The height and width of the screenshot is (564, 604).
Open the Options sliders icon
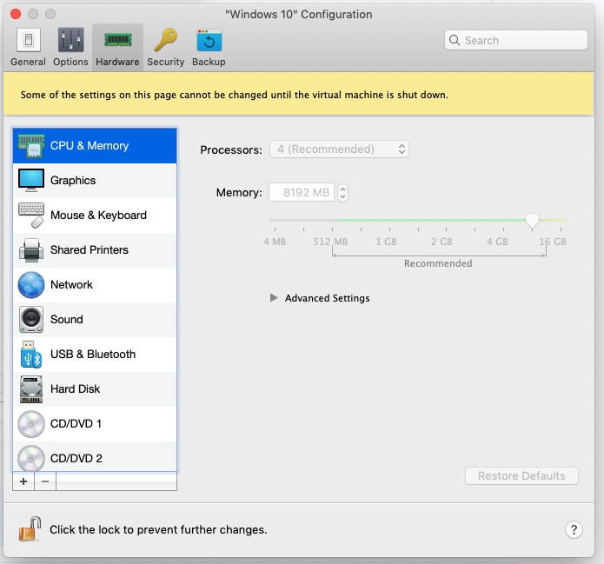pyautogui.click(x=70, y=40)
